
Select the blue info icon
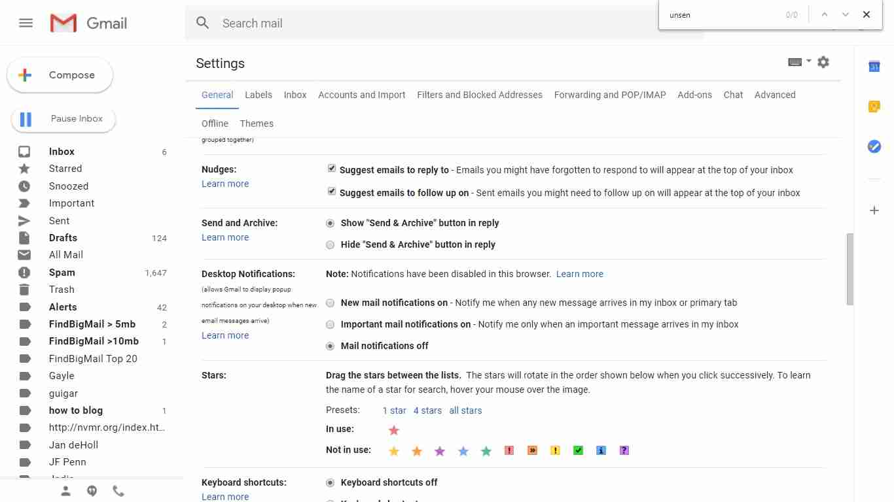click(x=601, y=450)
